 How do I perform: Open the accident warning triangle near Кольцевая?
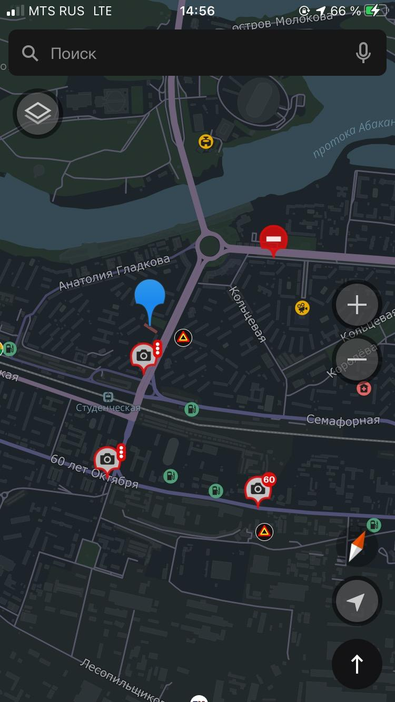coord(183,337)
